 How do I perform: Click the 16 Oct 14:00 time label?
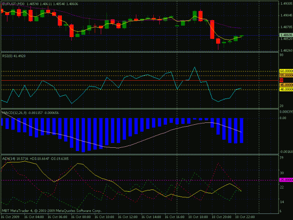(x=151, y=217)
